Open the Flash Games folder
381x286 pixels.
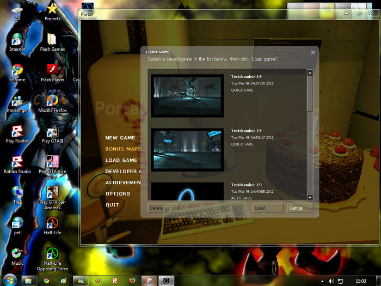52,42
